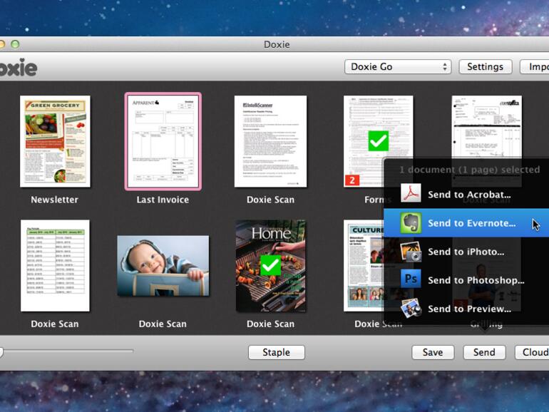The image size is (549, 412).
Task: Click the Preview app icon
Action: coord(411,308)
